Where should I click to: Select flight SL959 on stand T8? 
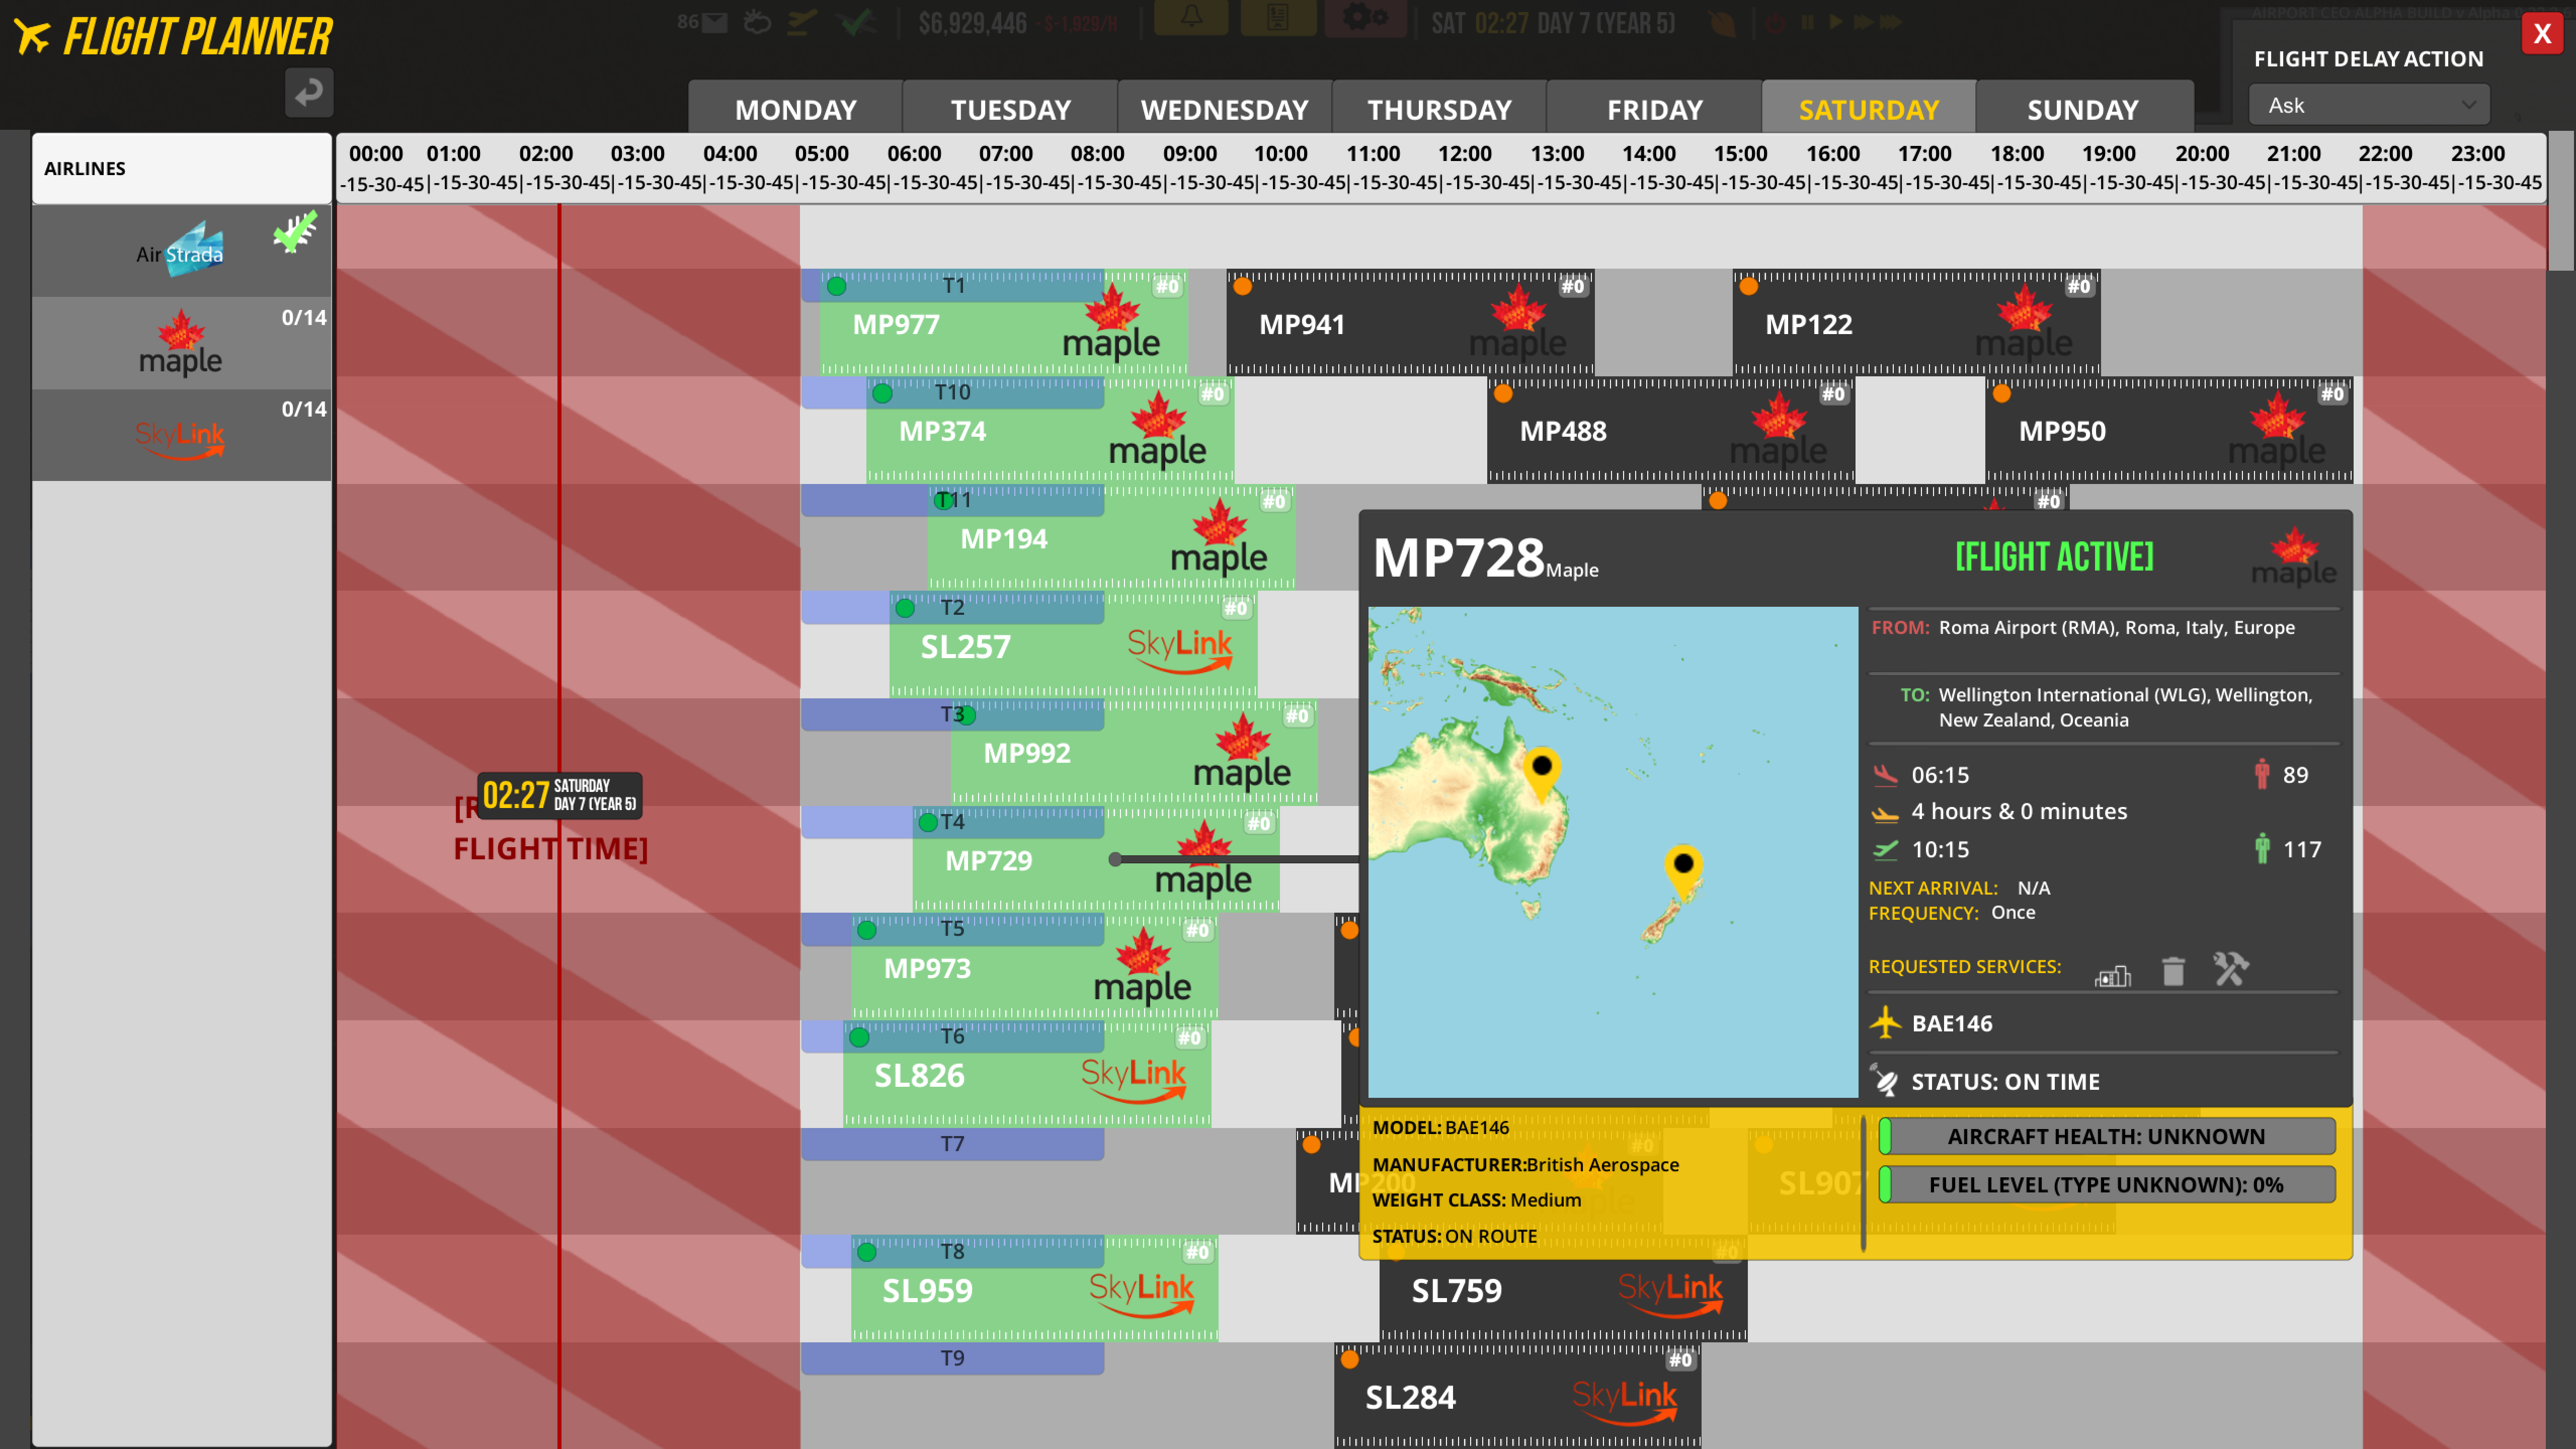pyautogui.click(x=1035, y=1290)
